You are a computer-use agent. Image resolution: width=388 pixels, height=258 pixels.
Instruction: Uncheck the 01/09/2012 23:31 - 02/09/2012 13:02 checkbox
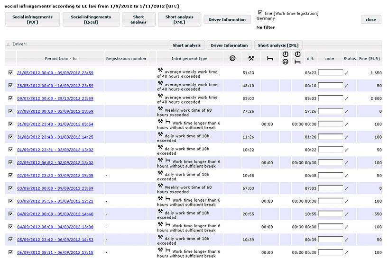coord(10,150)
